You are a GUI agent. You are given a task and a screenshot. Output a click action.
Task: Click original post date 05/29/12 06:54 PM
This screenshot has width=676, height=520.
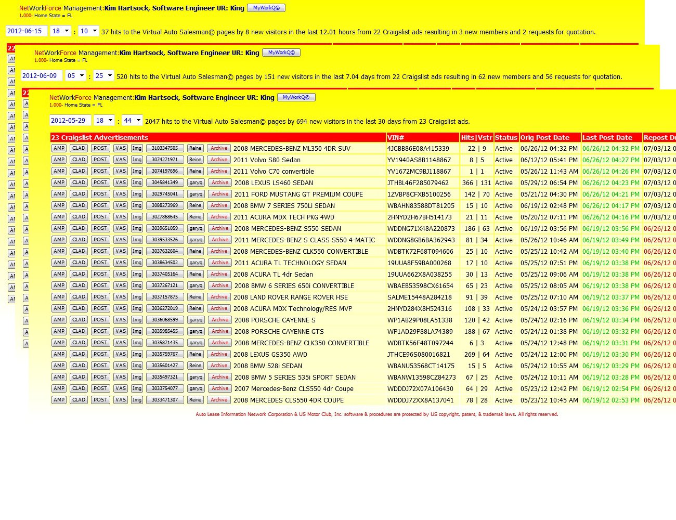click(549, 183)
